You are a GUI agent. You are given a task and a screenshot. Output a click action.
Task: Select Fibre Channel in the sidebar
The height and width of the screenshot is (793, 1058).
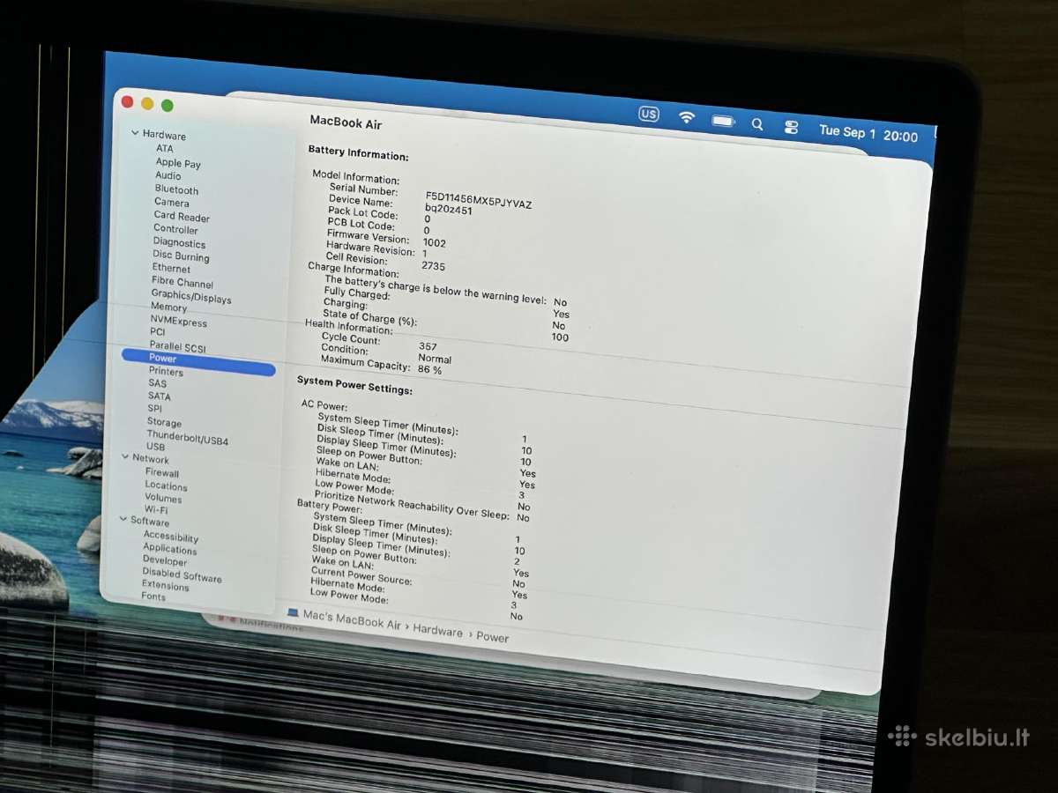[183, 283]
